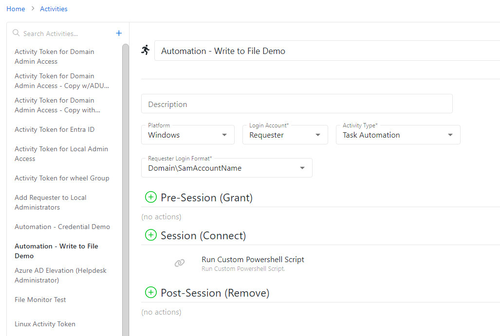Click the Description input field
Screen dimensions: 500x336
coord(296,104)
